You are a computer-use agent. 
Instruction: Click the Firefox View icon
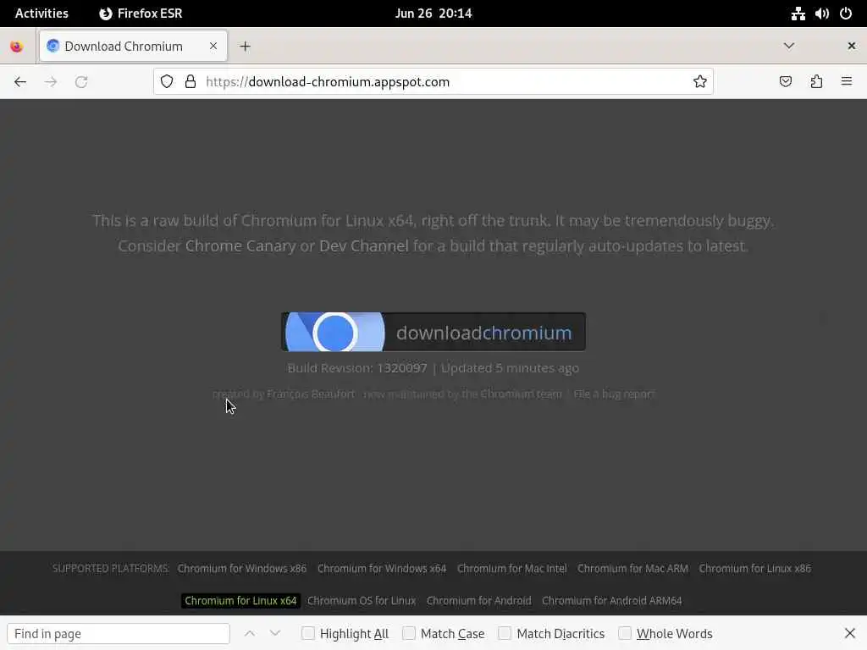pyautogui.click(x=17, y=47)
